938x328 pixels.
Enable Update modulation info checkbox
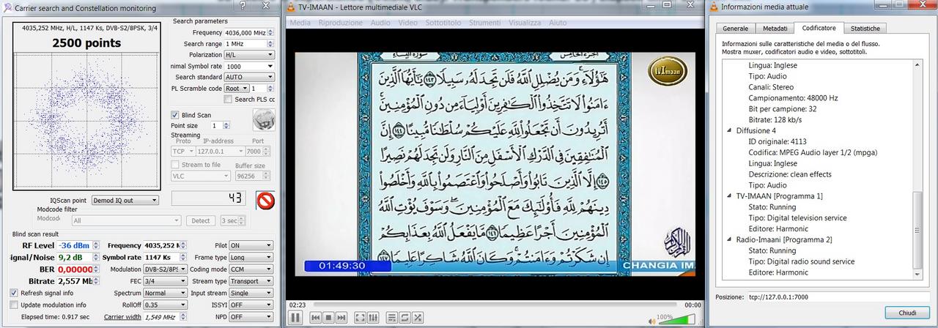pyautogui.click(x=14, y=305)
